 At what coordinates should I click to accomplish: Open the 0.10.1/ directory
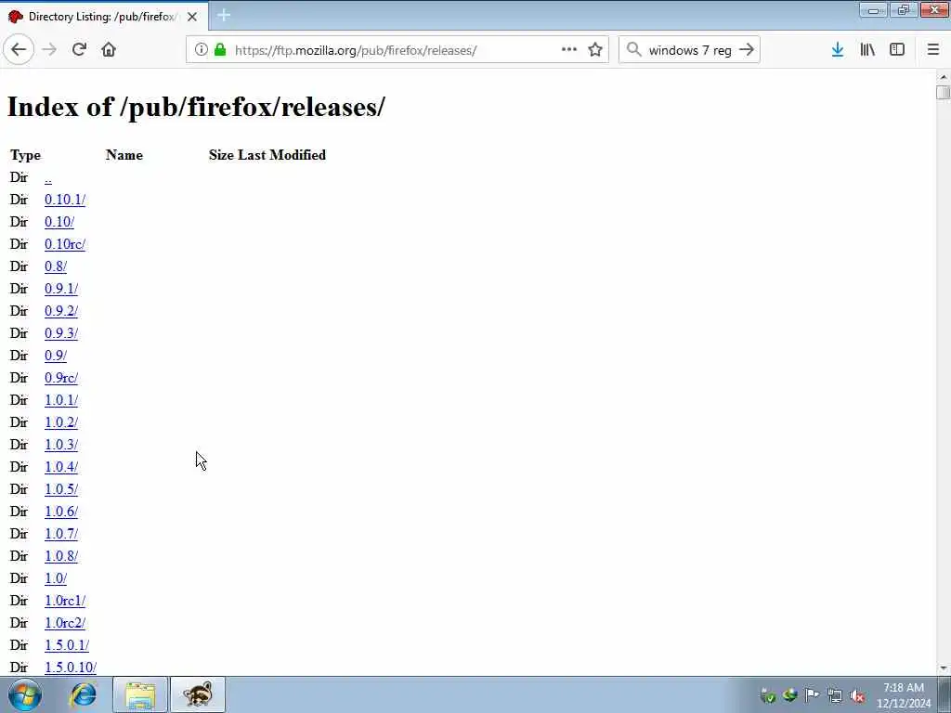(65, 201)
